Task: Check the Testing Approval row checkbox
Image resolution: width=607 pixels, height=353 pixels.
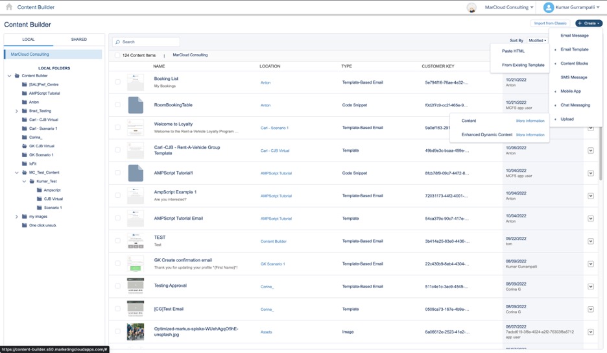Action: (117, 286)
